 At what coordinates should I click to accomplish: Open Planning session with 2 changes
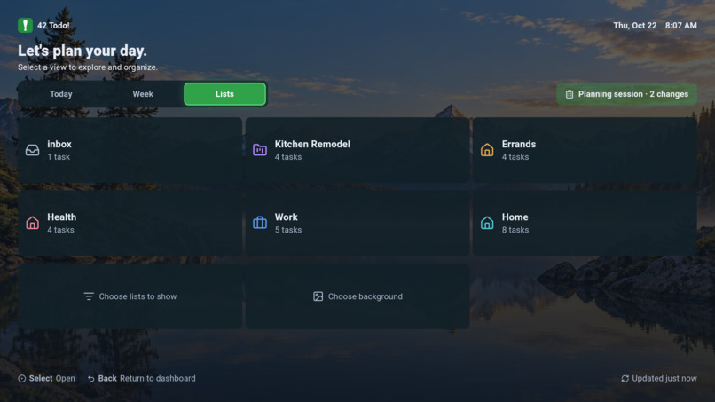[x=626, y=94]
